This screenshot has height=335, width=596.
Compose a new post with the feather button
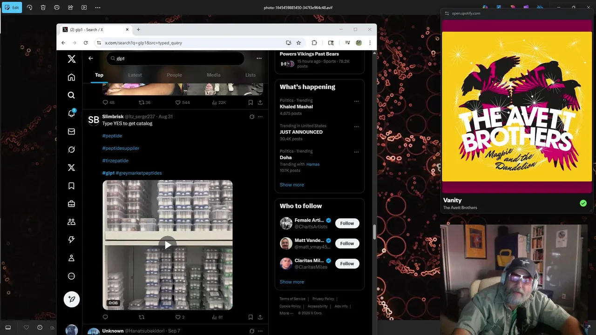[x=72, y=299]
